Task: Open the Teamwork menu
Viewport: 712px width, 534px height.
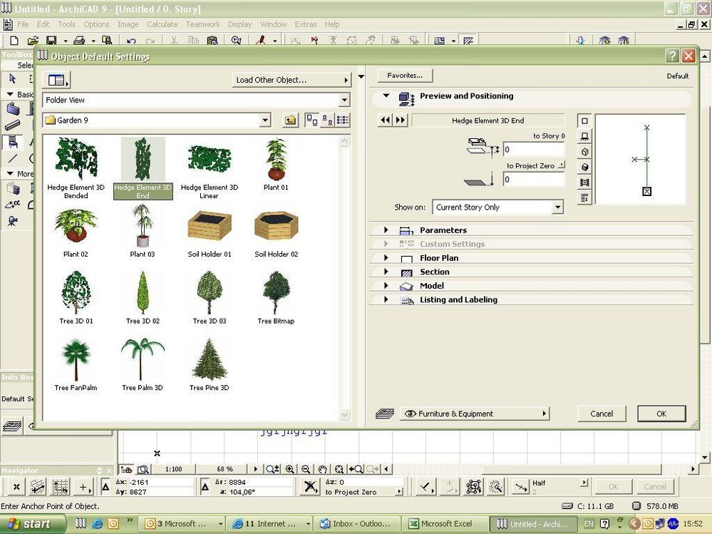Action: click(203, 24)
